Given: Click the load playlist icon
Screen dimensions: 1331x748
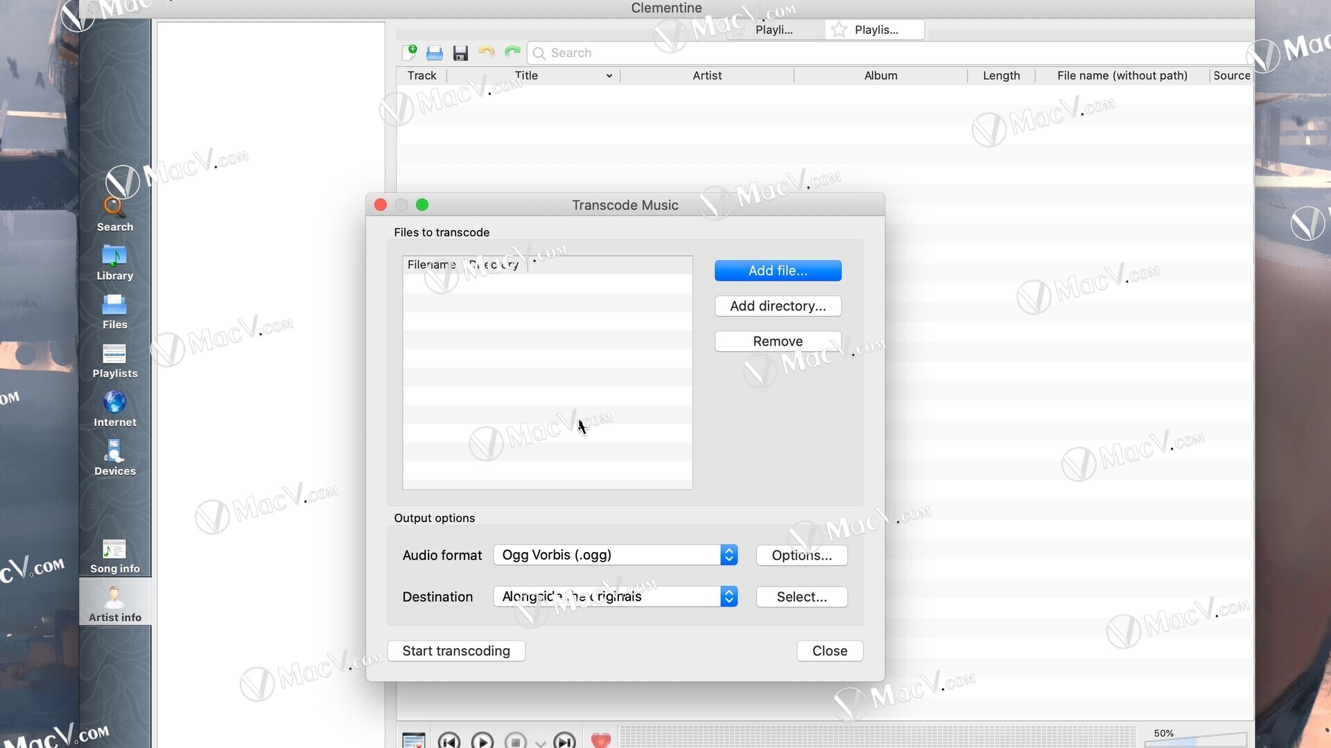Looking at the screenshot, I should pyautogui.click(x=435, y=53).
